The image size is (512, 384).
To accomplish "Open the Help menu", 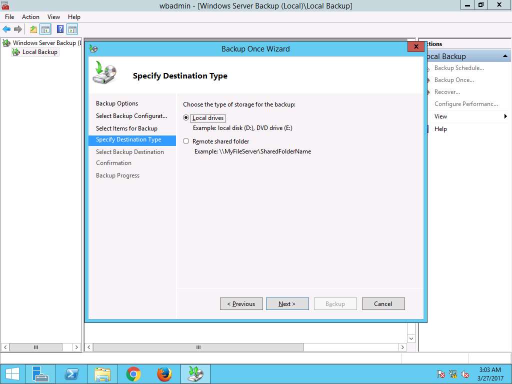I will point(74,17).
